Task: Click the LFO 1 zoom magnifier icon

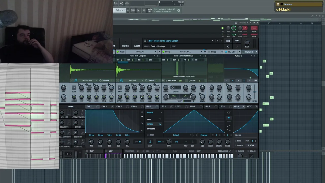Action: point(142,124)
